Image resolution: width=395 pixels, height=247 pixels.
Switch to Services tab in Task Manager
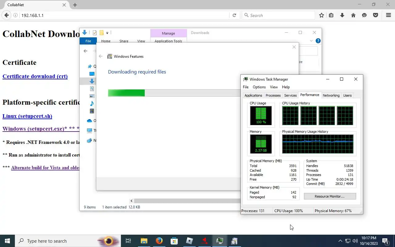(x=290, y=95)
